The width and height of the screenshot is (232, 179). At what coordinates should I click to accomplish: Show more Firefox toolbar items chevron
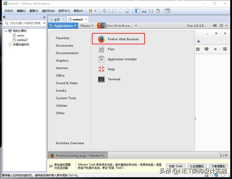(215, 49)
